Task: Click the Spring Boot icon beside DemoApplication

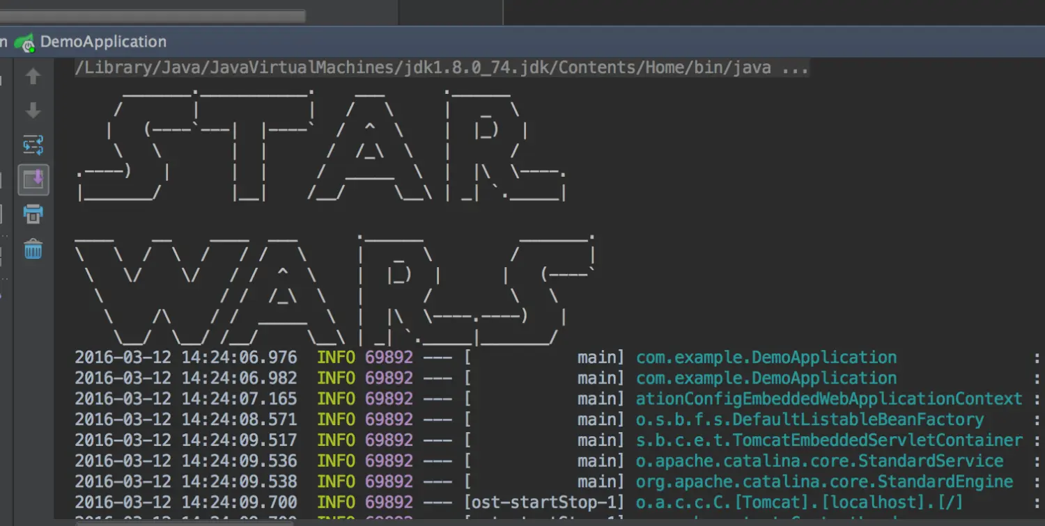Action: tap(25, 42)
